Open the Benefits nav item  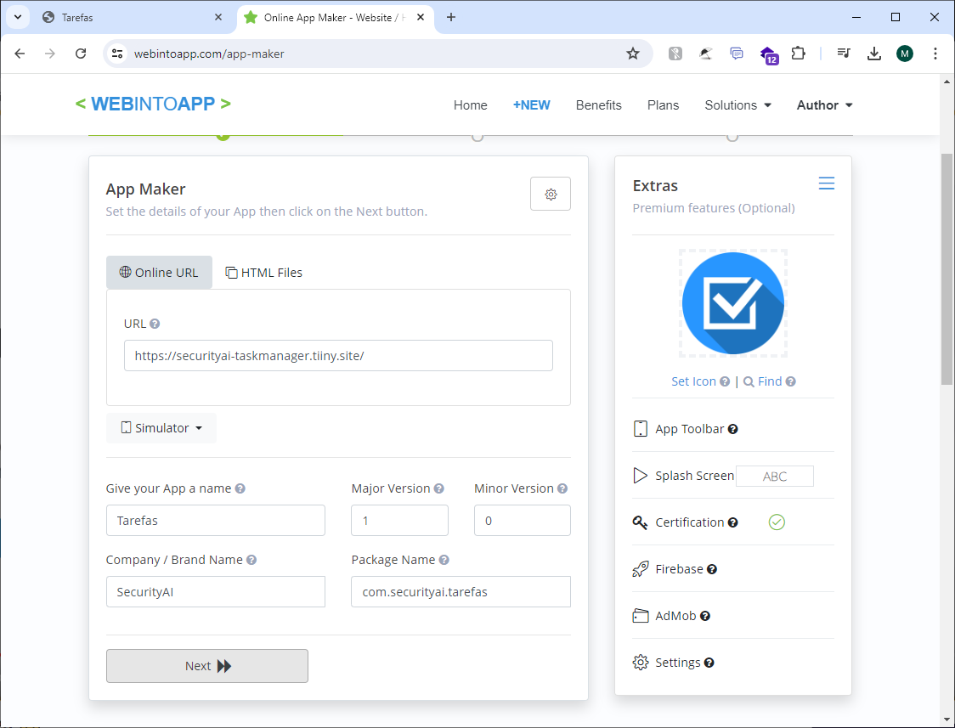click(x=599, y=105)
